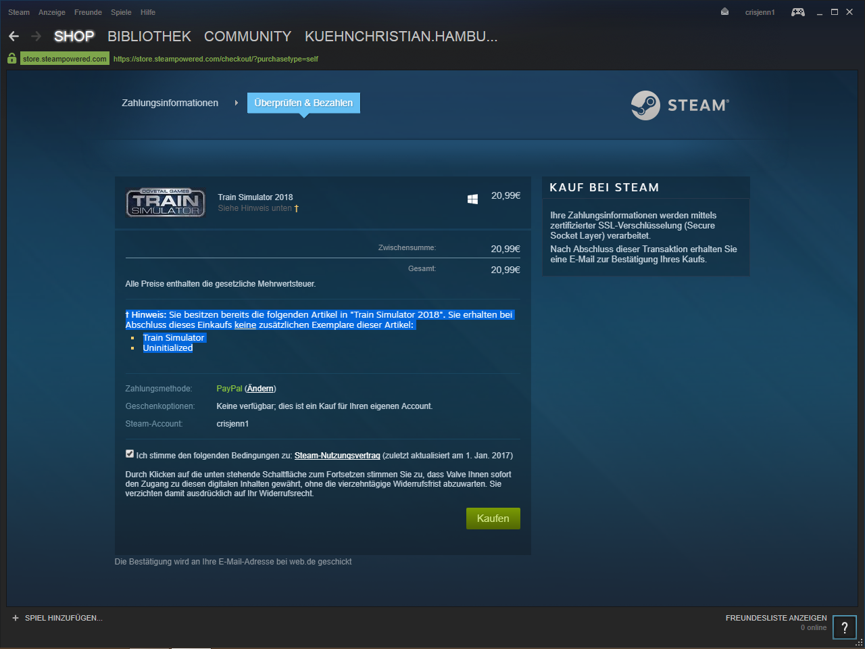Open the Anzeige menu

click(x=52, y=12)
